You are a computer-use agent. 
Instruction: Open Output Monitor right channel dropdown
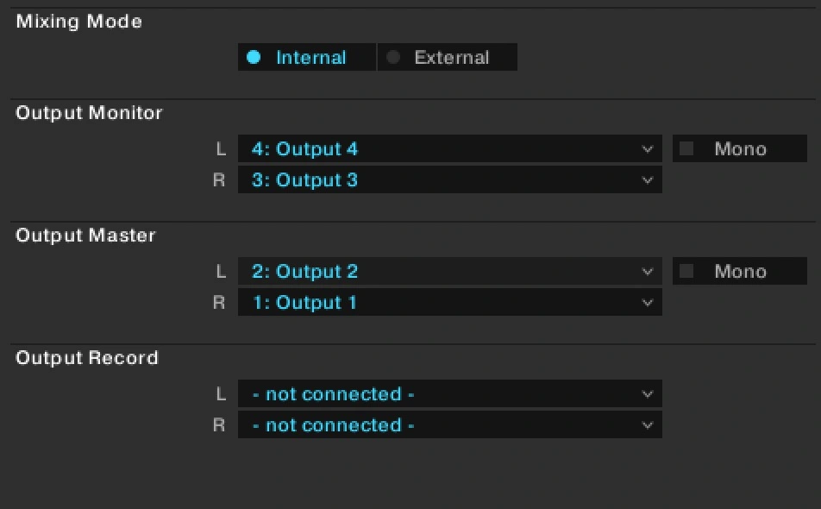448,180
